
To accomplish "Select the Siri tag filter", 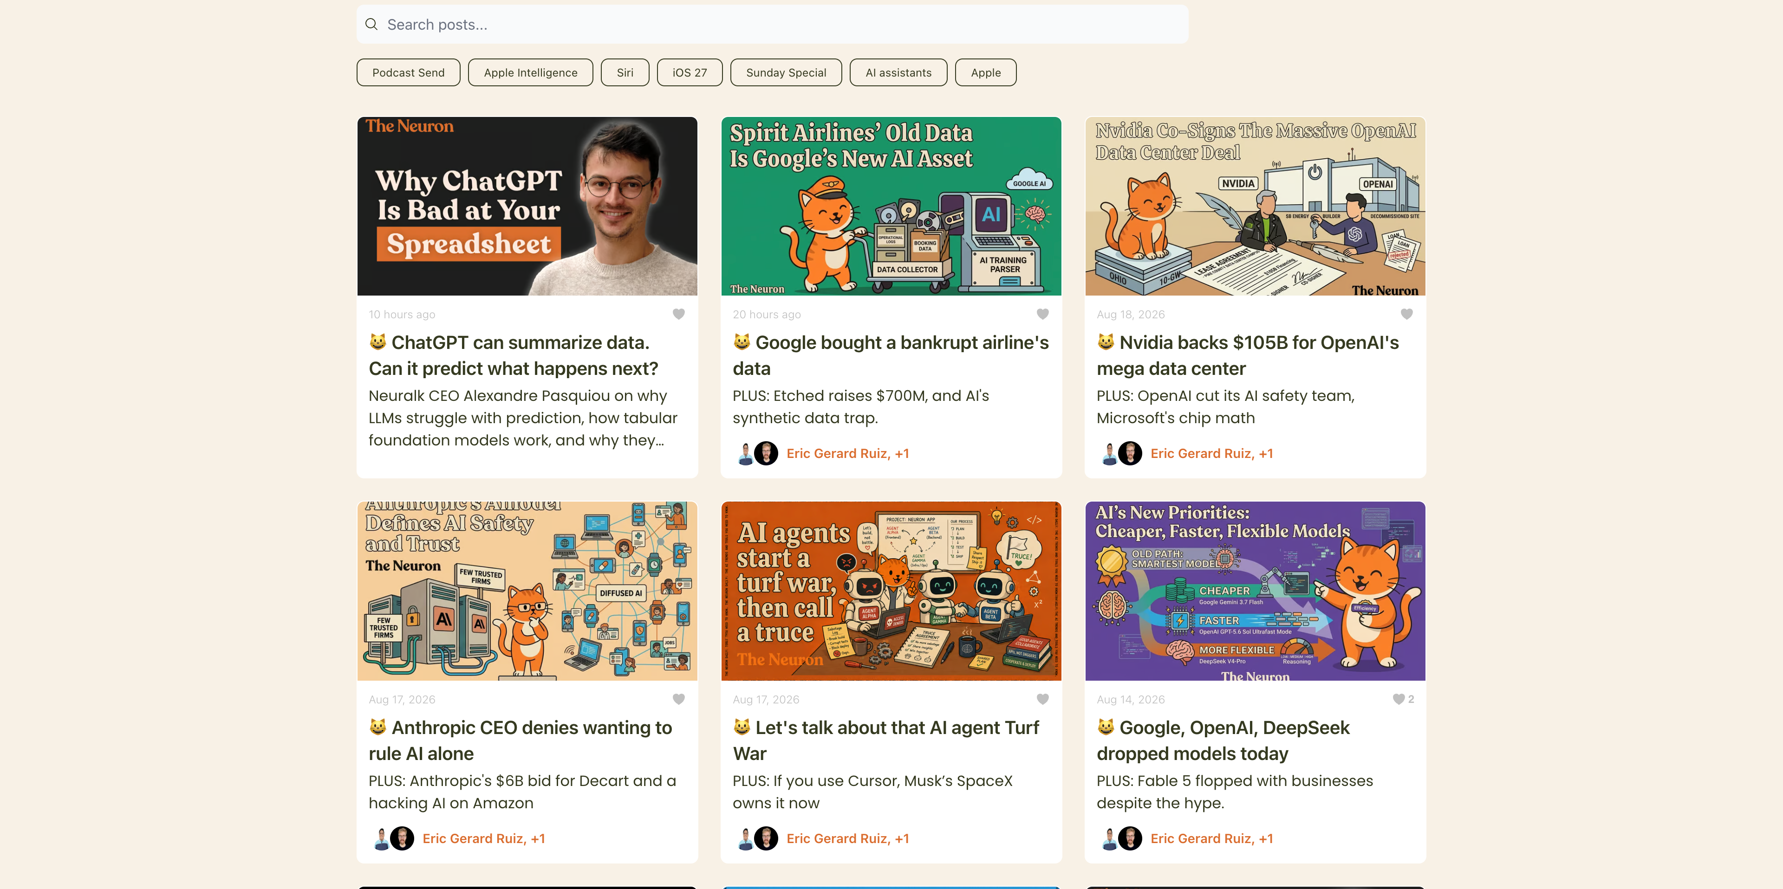I will click(625, 73).
